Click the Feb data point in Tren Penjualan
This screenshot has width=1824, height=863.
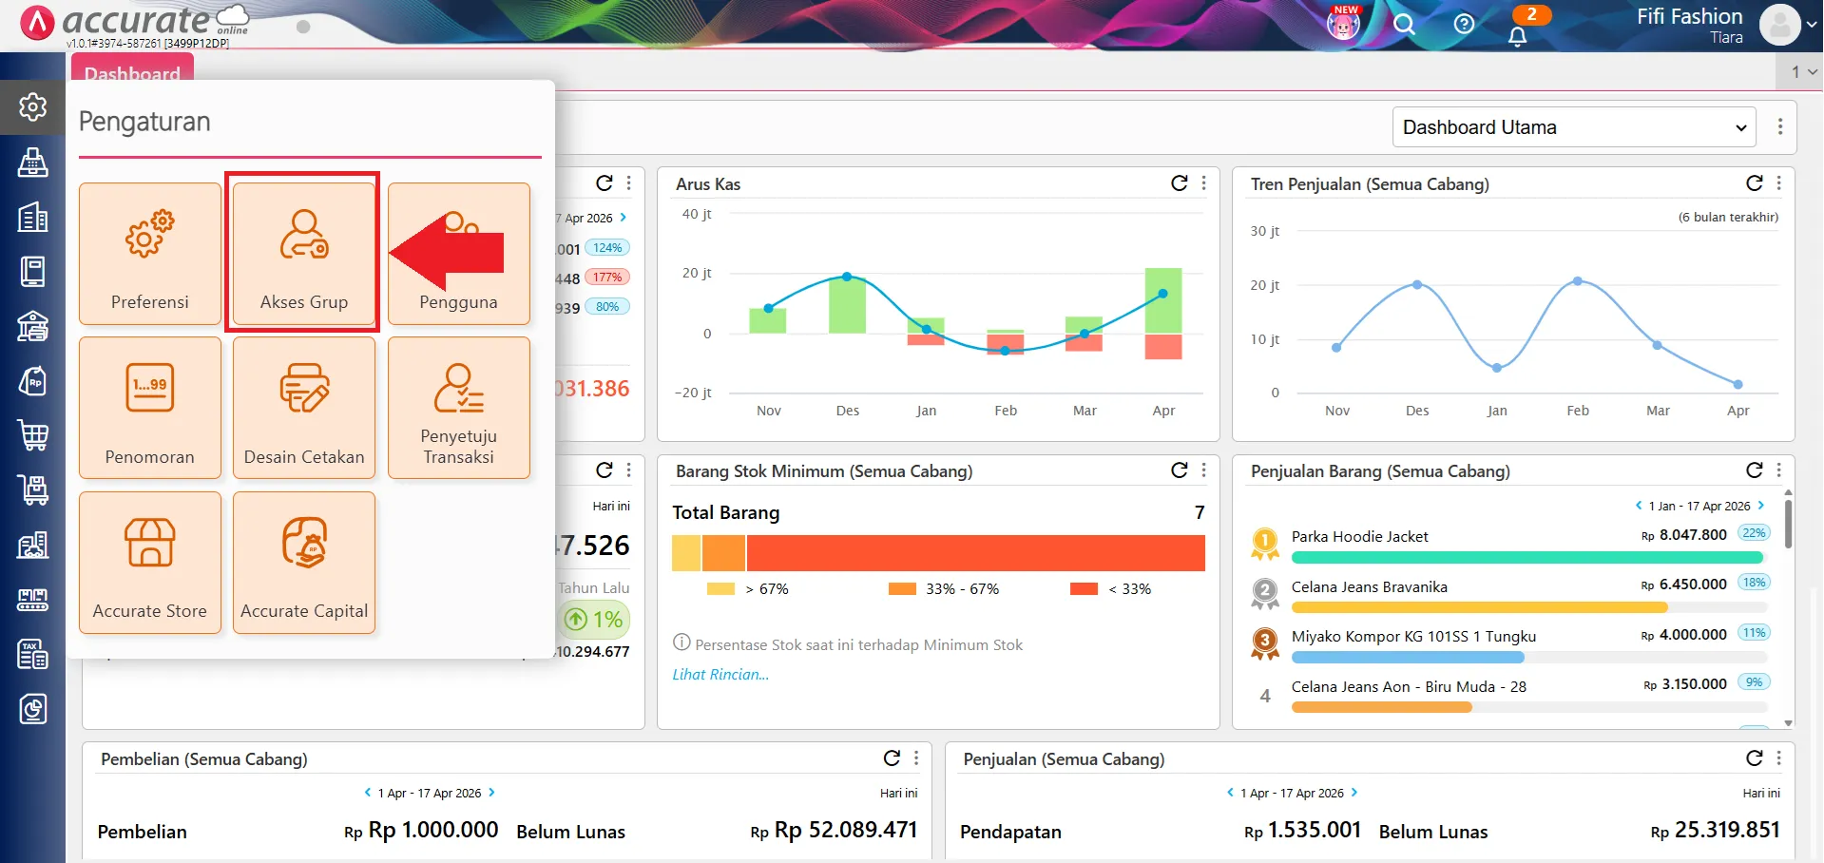pos(1578,281)
